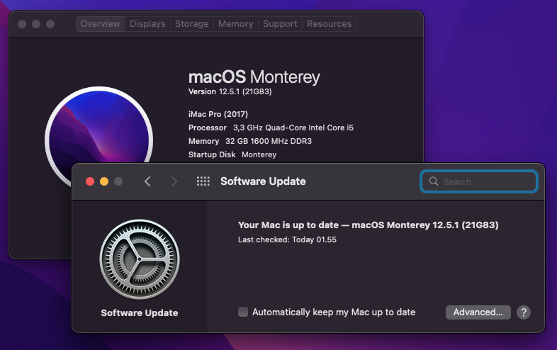The image size is (557, 350).
Task: Click the forward chevron arrow
Action: tap(174, 181)
